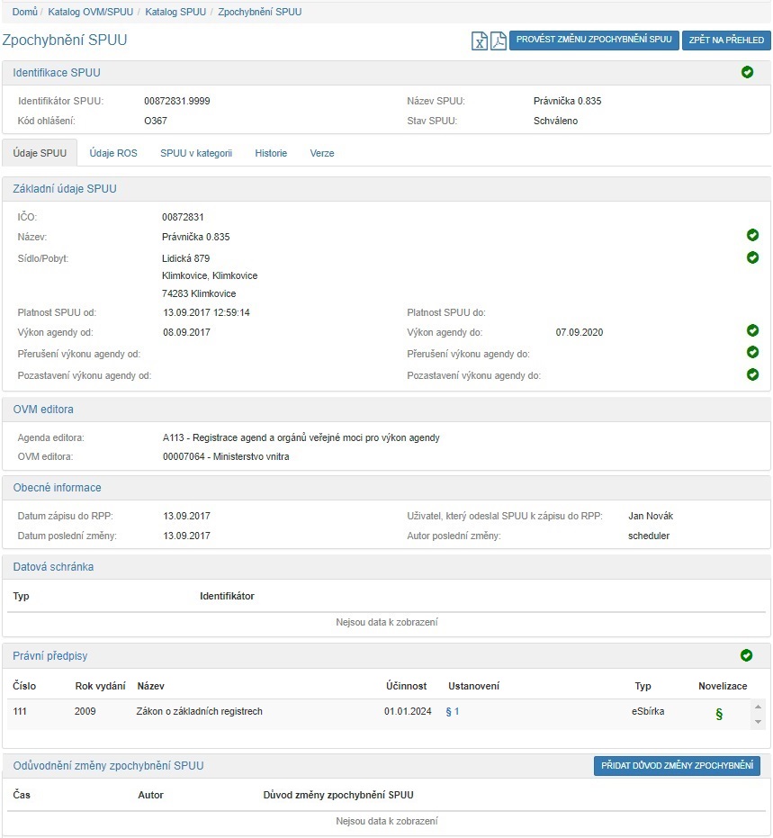This screenshot has width=773, height=838.
Task: Navigate to Katalog OVM/SPUU breadcrumb
Action: click(x=89, y=12)
